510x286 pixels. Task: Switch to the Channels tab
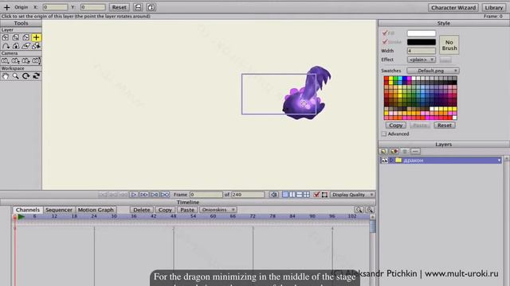coord(28,210)
